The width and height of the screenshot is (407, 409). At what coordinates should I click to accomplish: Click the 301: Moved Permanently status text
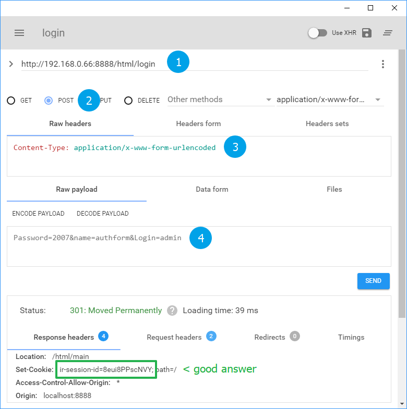click(116, 311)
